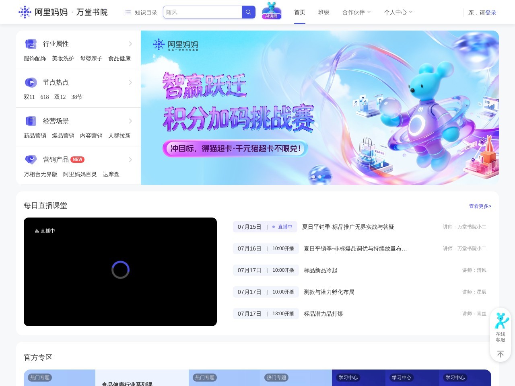Select 人群拉新 scenario link
This screenshot has height=386, width=515.
pos(119,136)
